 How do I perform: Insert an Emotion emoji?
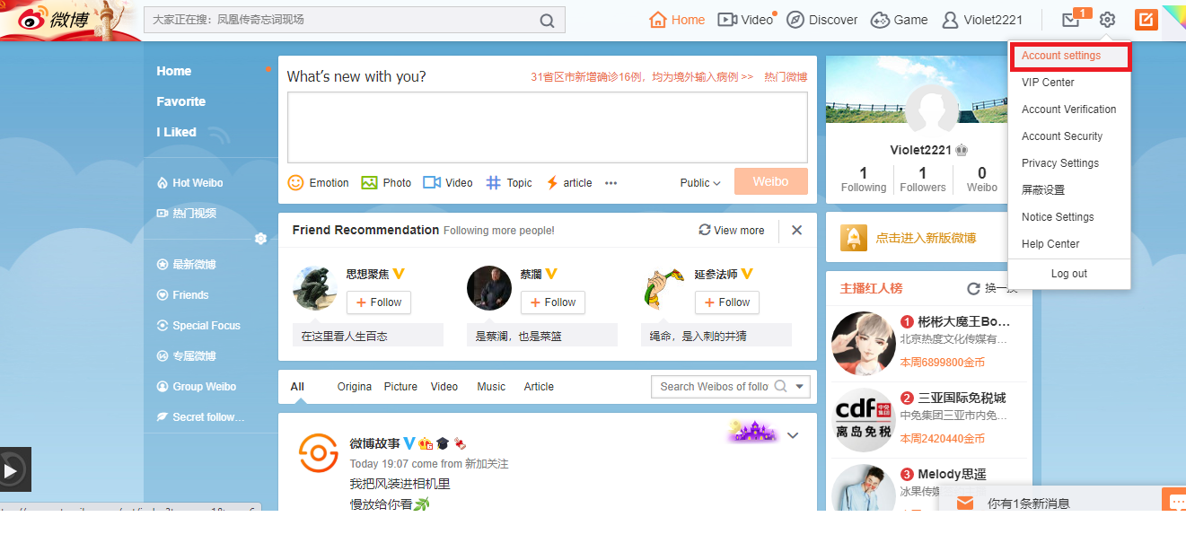[318, 182]
